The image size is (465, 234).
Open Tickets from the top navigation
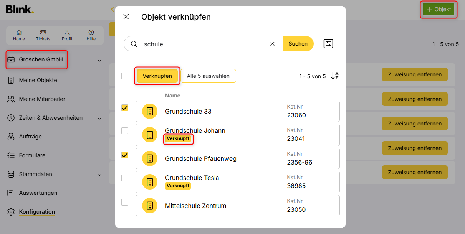[x=43, y=35]
